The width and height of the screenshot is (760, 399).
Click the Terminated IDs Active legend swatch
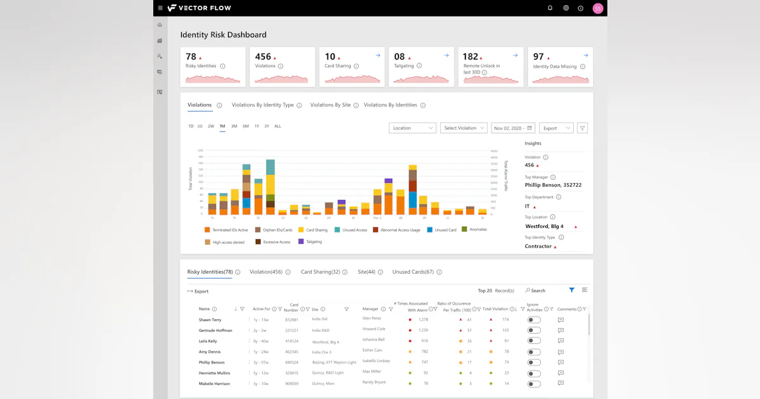coord(207,230)
